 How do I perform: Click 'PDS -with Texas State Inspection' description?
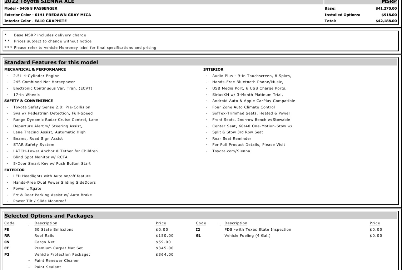258,230
